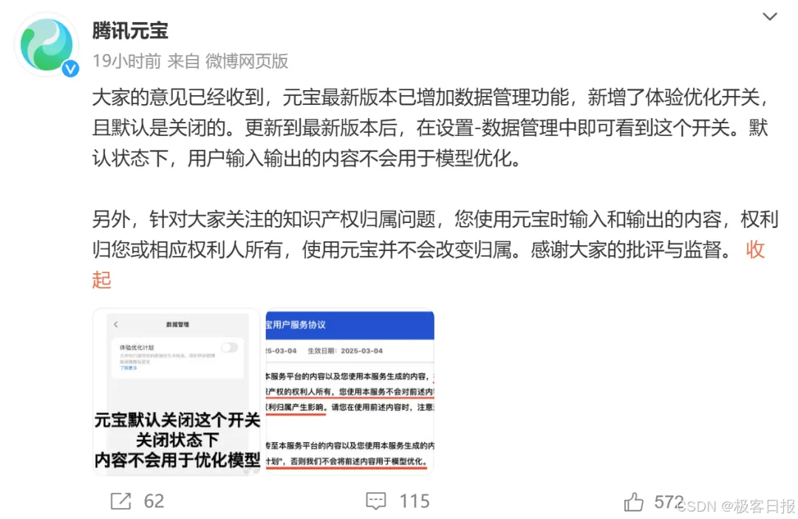Click back arrow in 数据管理 thumbnail

tap(116, 324)
